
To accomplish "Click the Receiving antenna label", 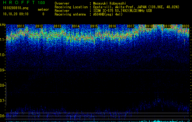I will tap(70, 14).
